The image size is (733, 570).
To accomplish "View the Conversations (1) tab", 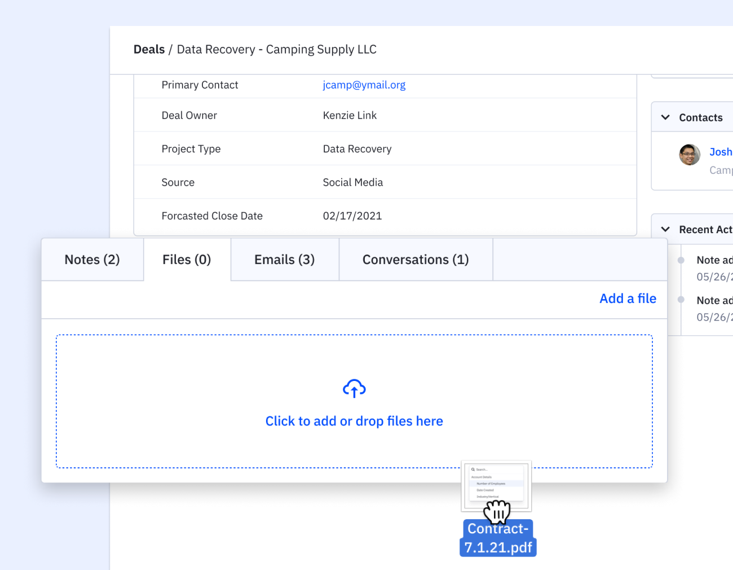I will (x=416, y=259).
